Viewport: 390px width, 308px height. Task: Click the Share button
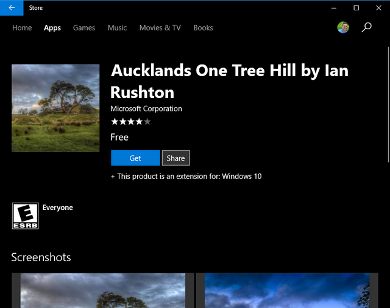(x=176, y=158)
